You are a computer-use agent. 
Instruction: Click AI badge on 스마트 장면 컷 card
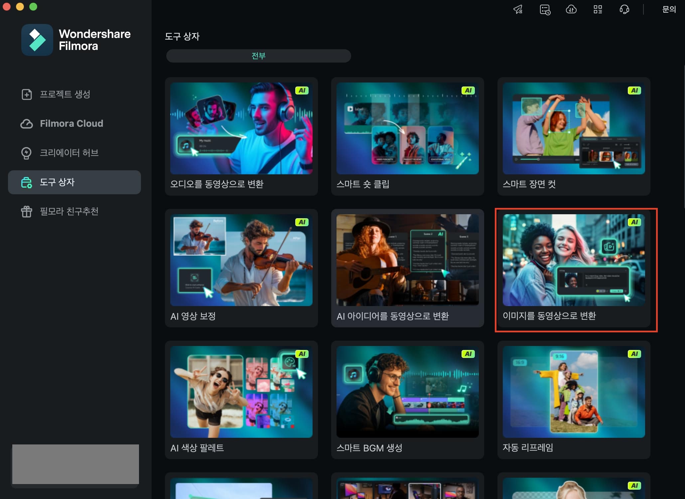(634, 90)
